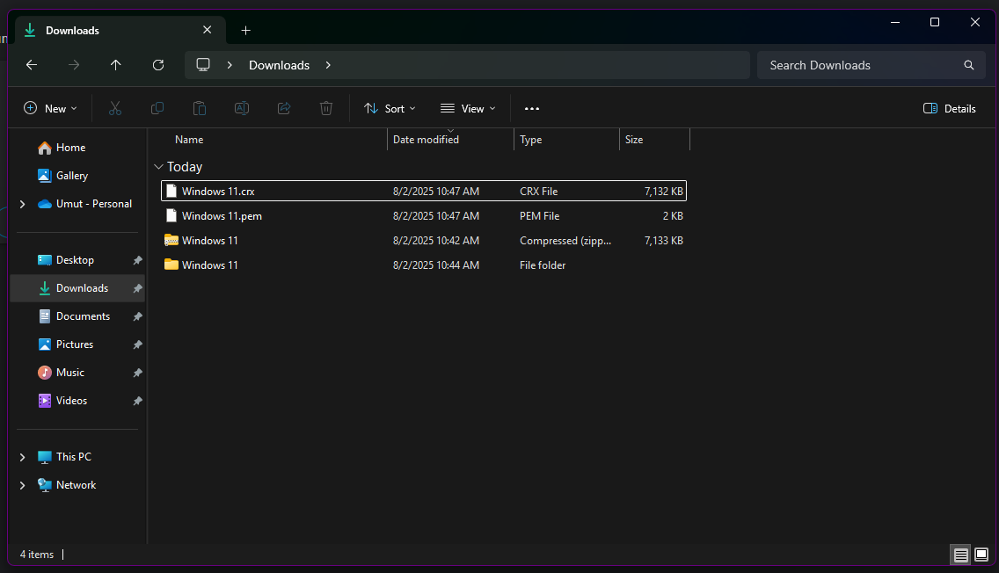Select the Downloads tab title
This screenshot has height=573, width=999.
coord(73,31)
